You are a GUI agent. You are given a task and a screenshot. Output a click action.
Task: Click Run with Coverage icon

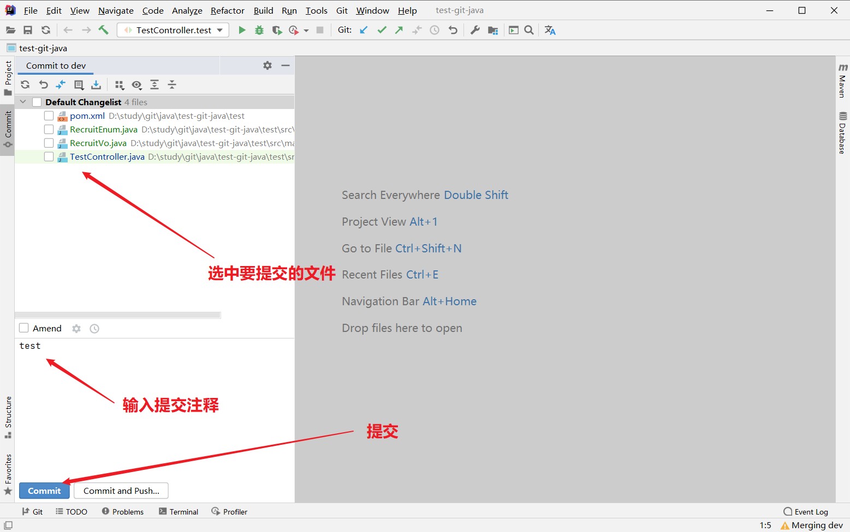pos(277,30)
